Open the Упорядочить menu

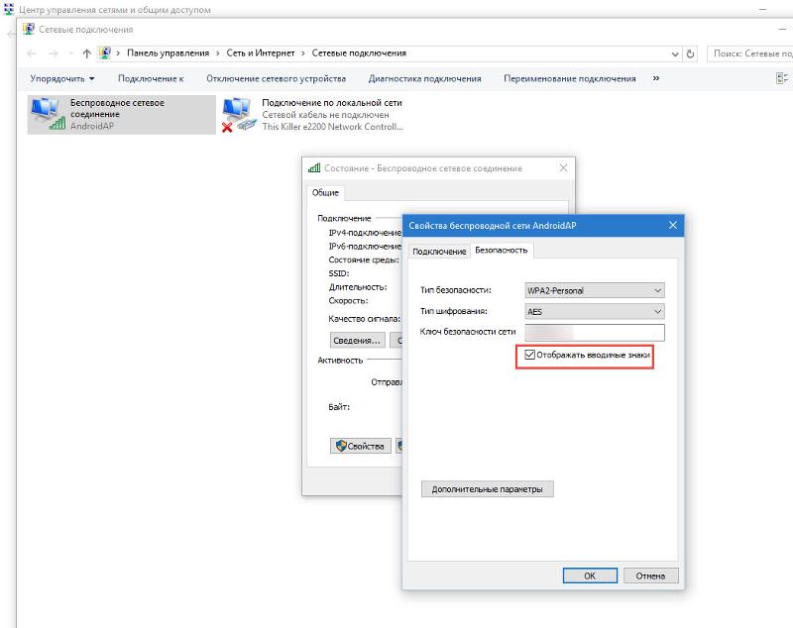click(62, 79)
